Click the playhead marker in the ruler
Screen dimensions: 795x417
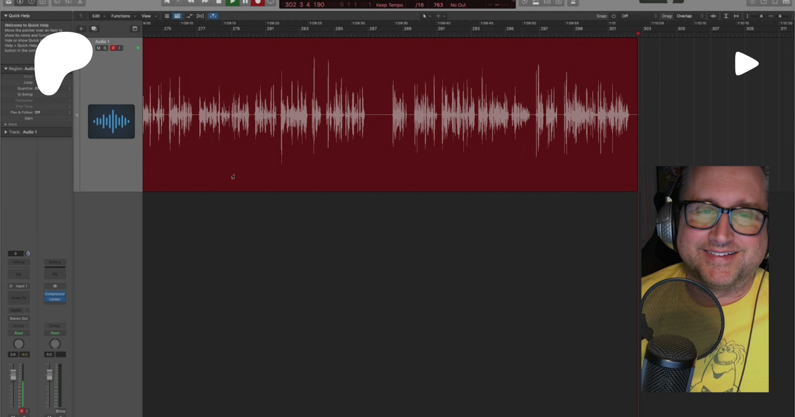pos(638,34)
